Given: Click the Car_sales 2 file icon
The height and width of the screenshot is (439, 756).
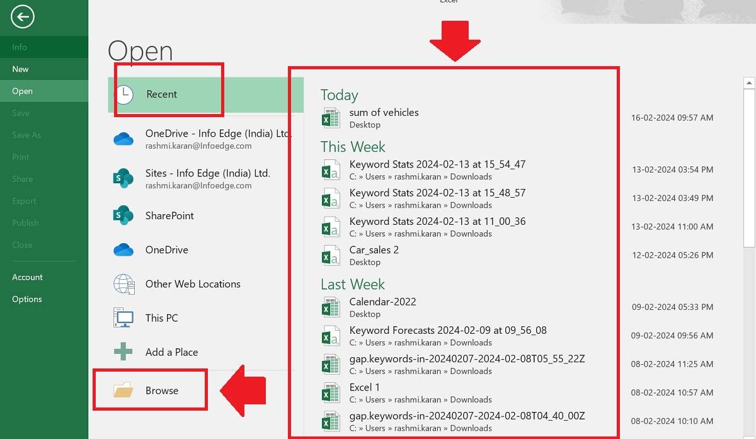Looking at the screenshot, I should click(331, 255).
